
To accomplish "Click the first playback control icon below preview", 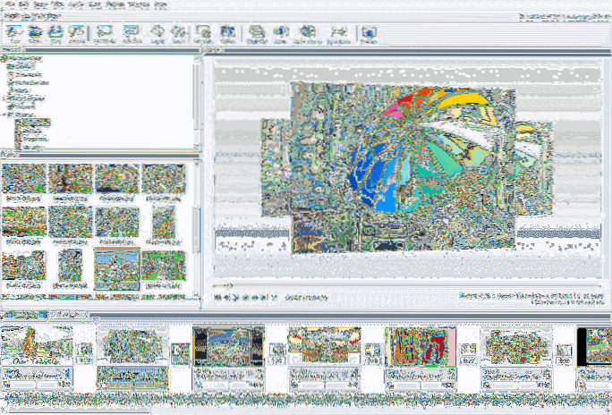I will [217, 296].
